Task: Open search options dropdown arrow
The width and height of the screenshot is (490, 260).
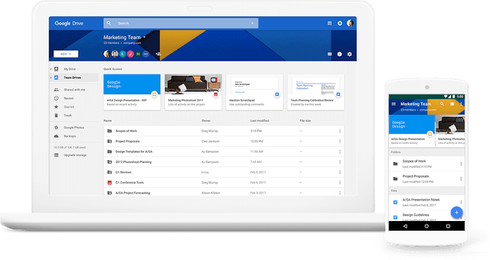Action: pos(252,23)
